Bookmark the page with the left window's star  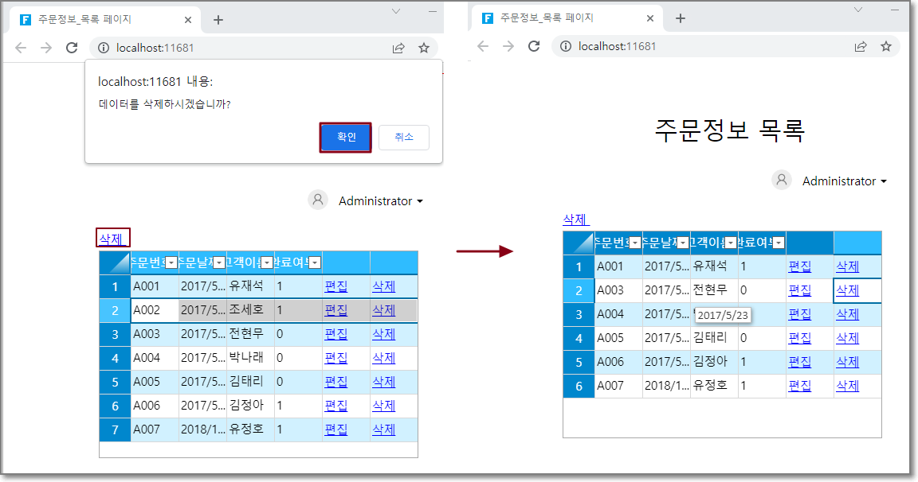point(424,48)
